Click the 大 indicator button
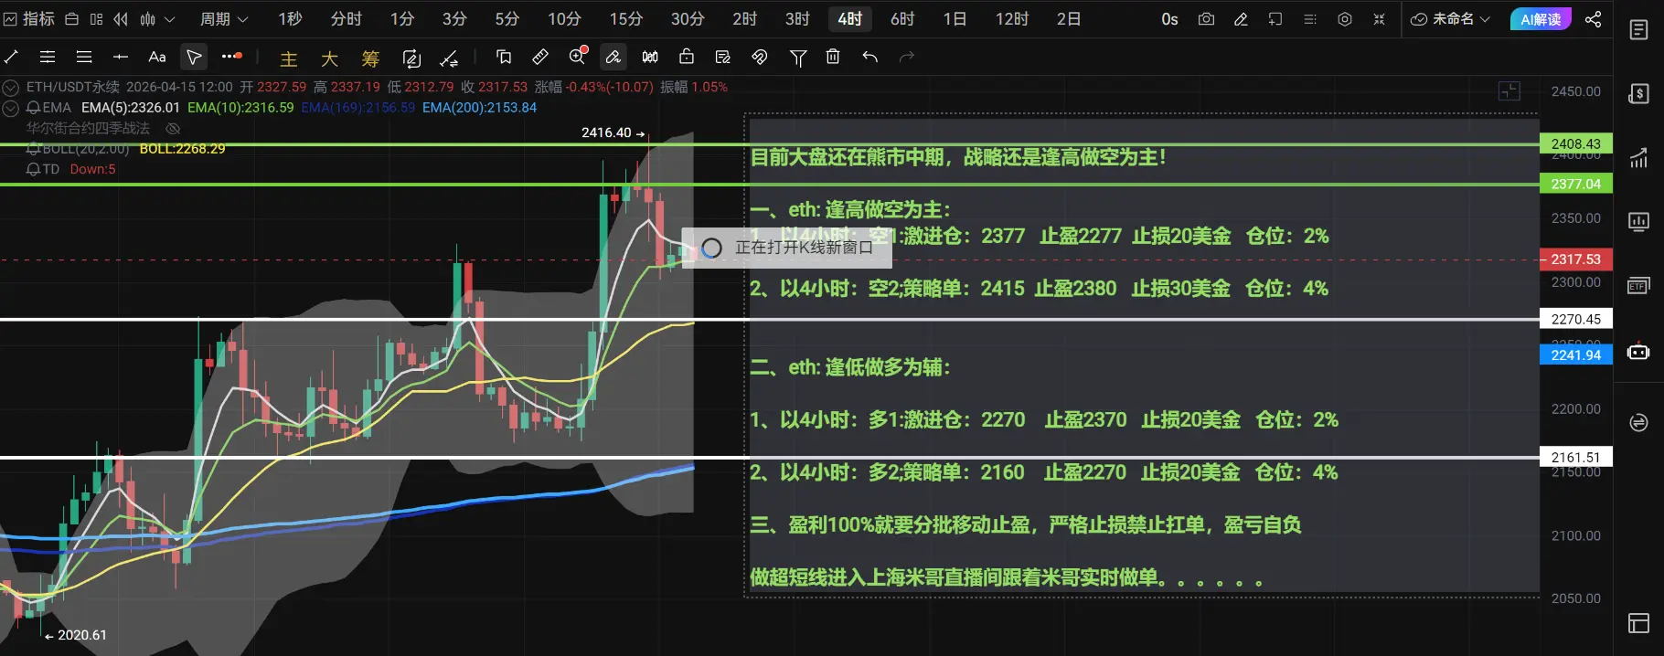 330,59
